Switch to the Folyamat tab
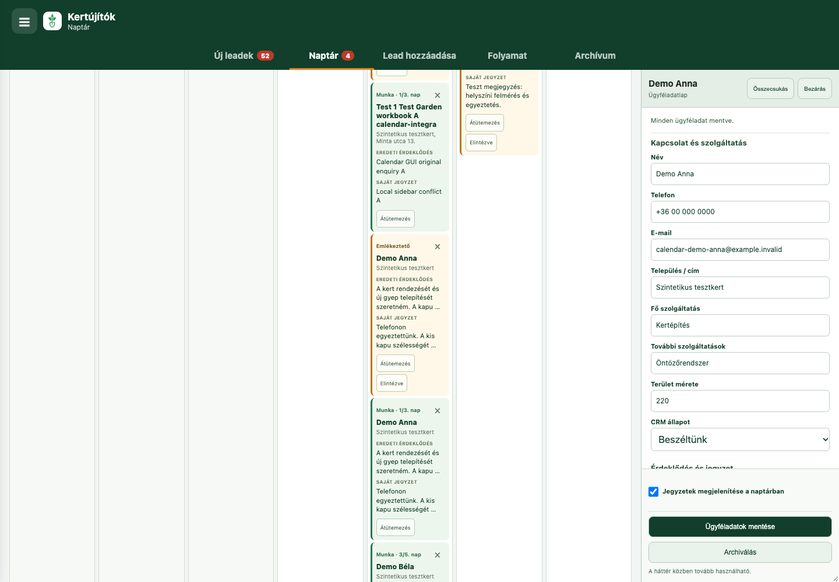839x582 pixels. [507, 56]
